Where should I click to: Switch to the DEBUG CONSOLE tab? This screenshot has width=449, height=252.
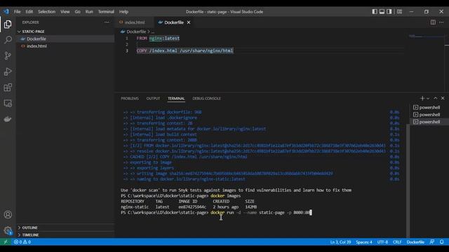click(206, 99)
